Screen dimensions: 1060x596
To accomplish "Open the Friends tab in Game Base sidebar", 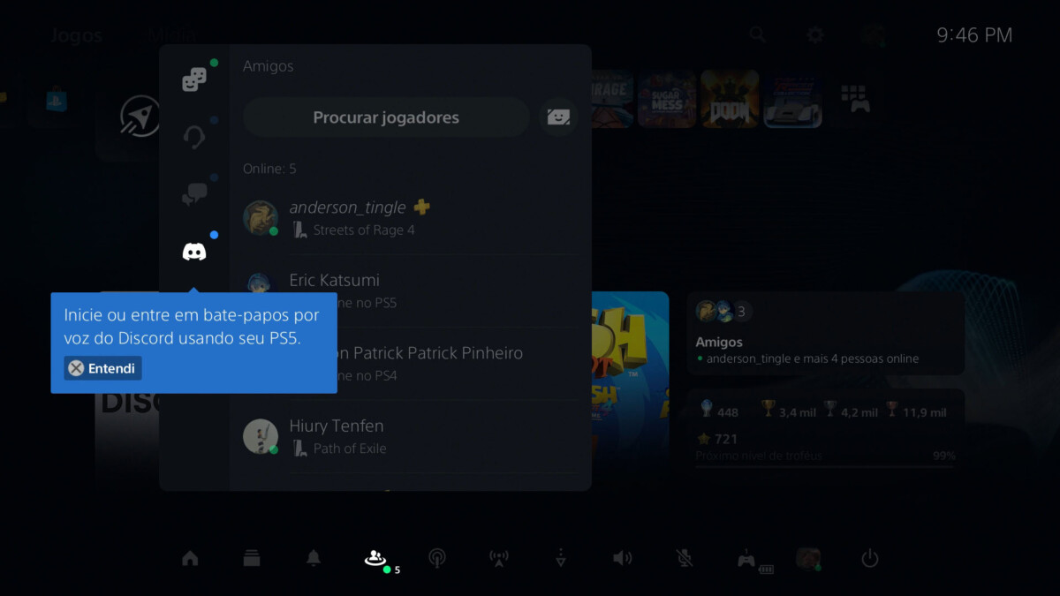I will 193,80.
